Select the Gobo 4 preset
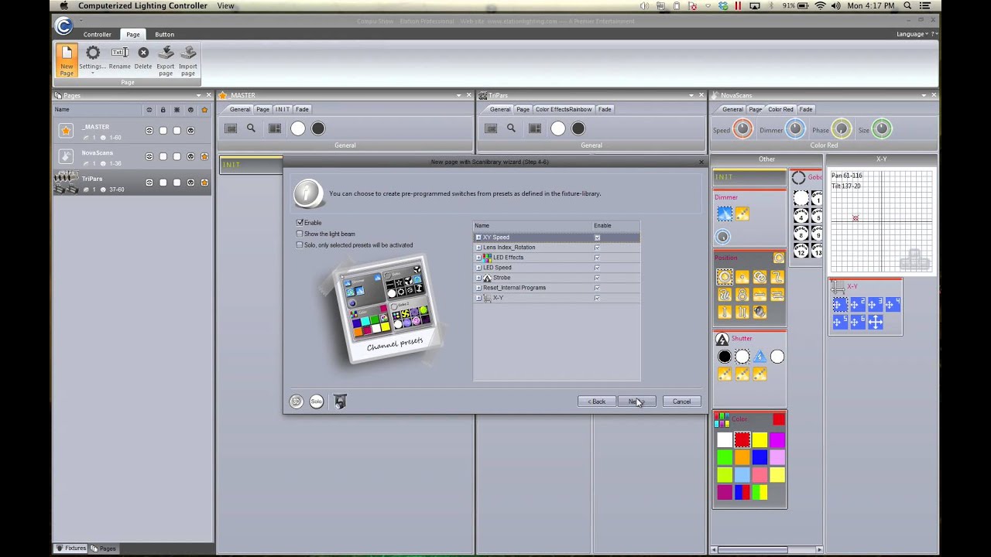991x557 pixels. tap(801, 217)
